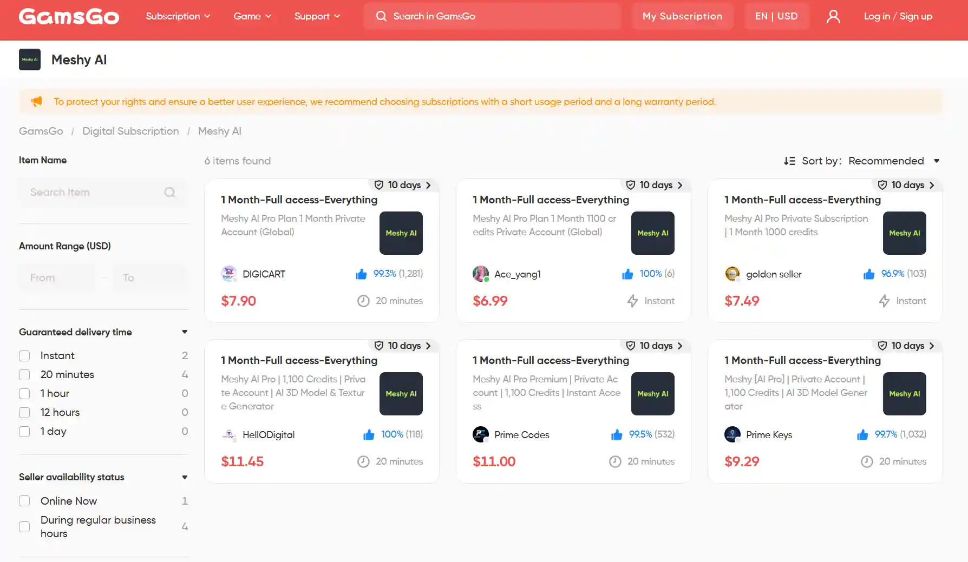Image resolution: width=968 pixels, height=562 pixels.
Task: Click the Search Item magnifier icon
Action: click(169, 192)
